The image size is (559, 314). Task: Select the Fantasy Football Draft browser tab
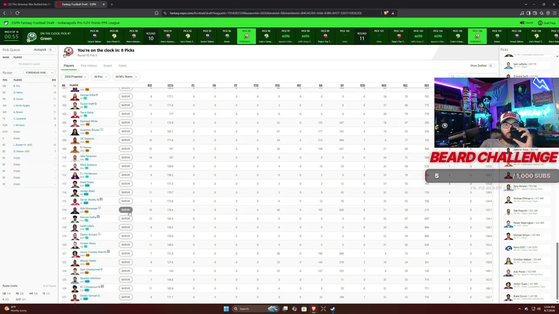pos(81,4)
